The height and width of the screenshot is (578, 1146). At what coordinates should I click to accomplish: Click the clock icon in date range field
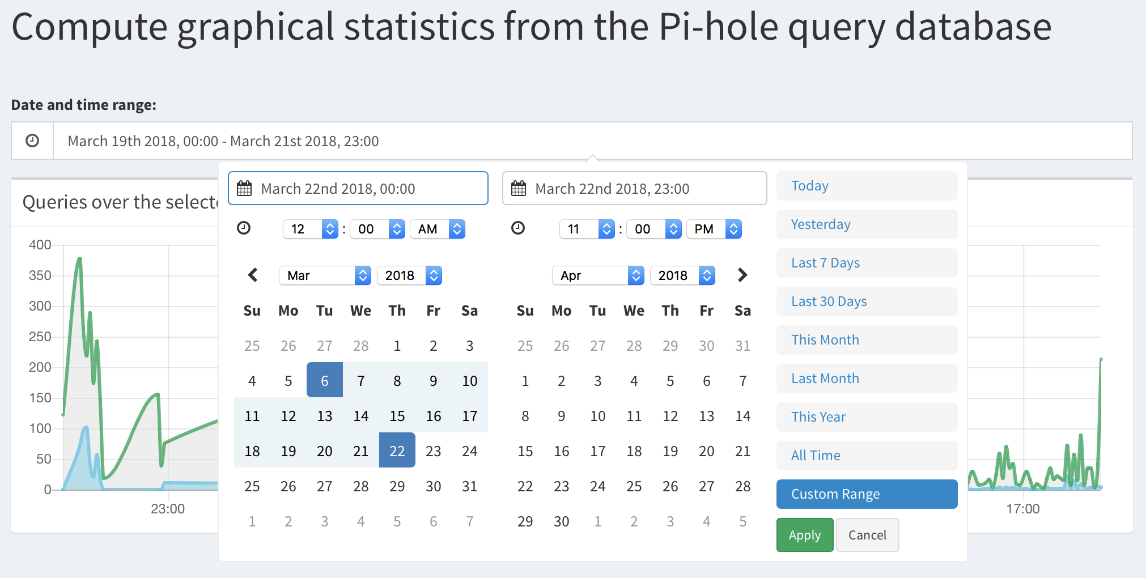tap(32, 141)
